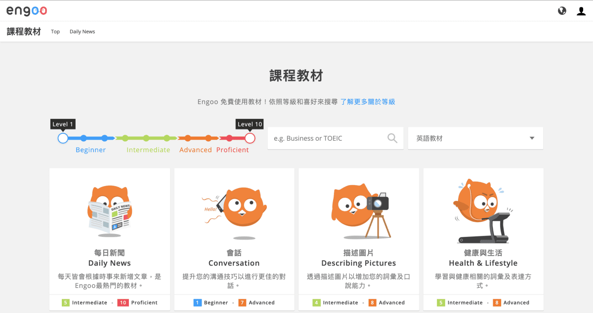
Task: Open the language globe icon
Action: point(562,11)
